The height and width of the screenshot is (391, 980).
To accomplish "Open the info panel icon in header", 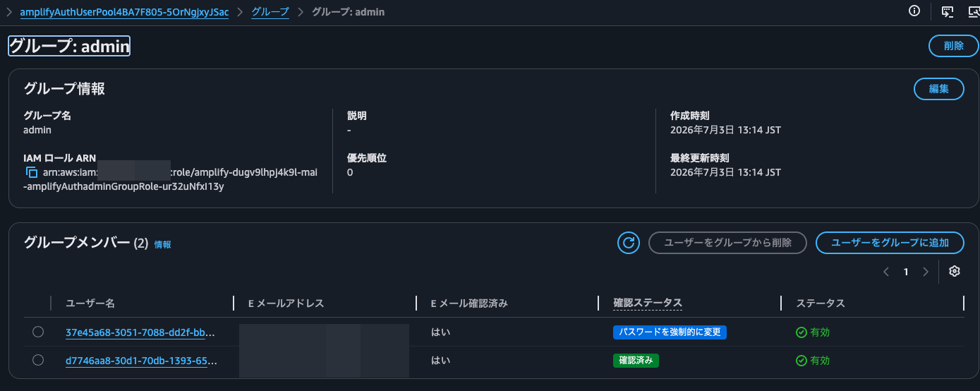I will [915, 11].
